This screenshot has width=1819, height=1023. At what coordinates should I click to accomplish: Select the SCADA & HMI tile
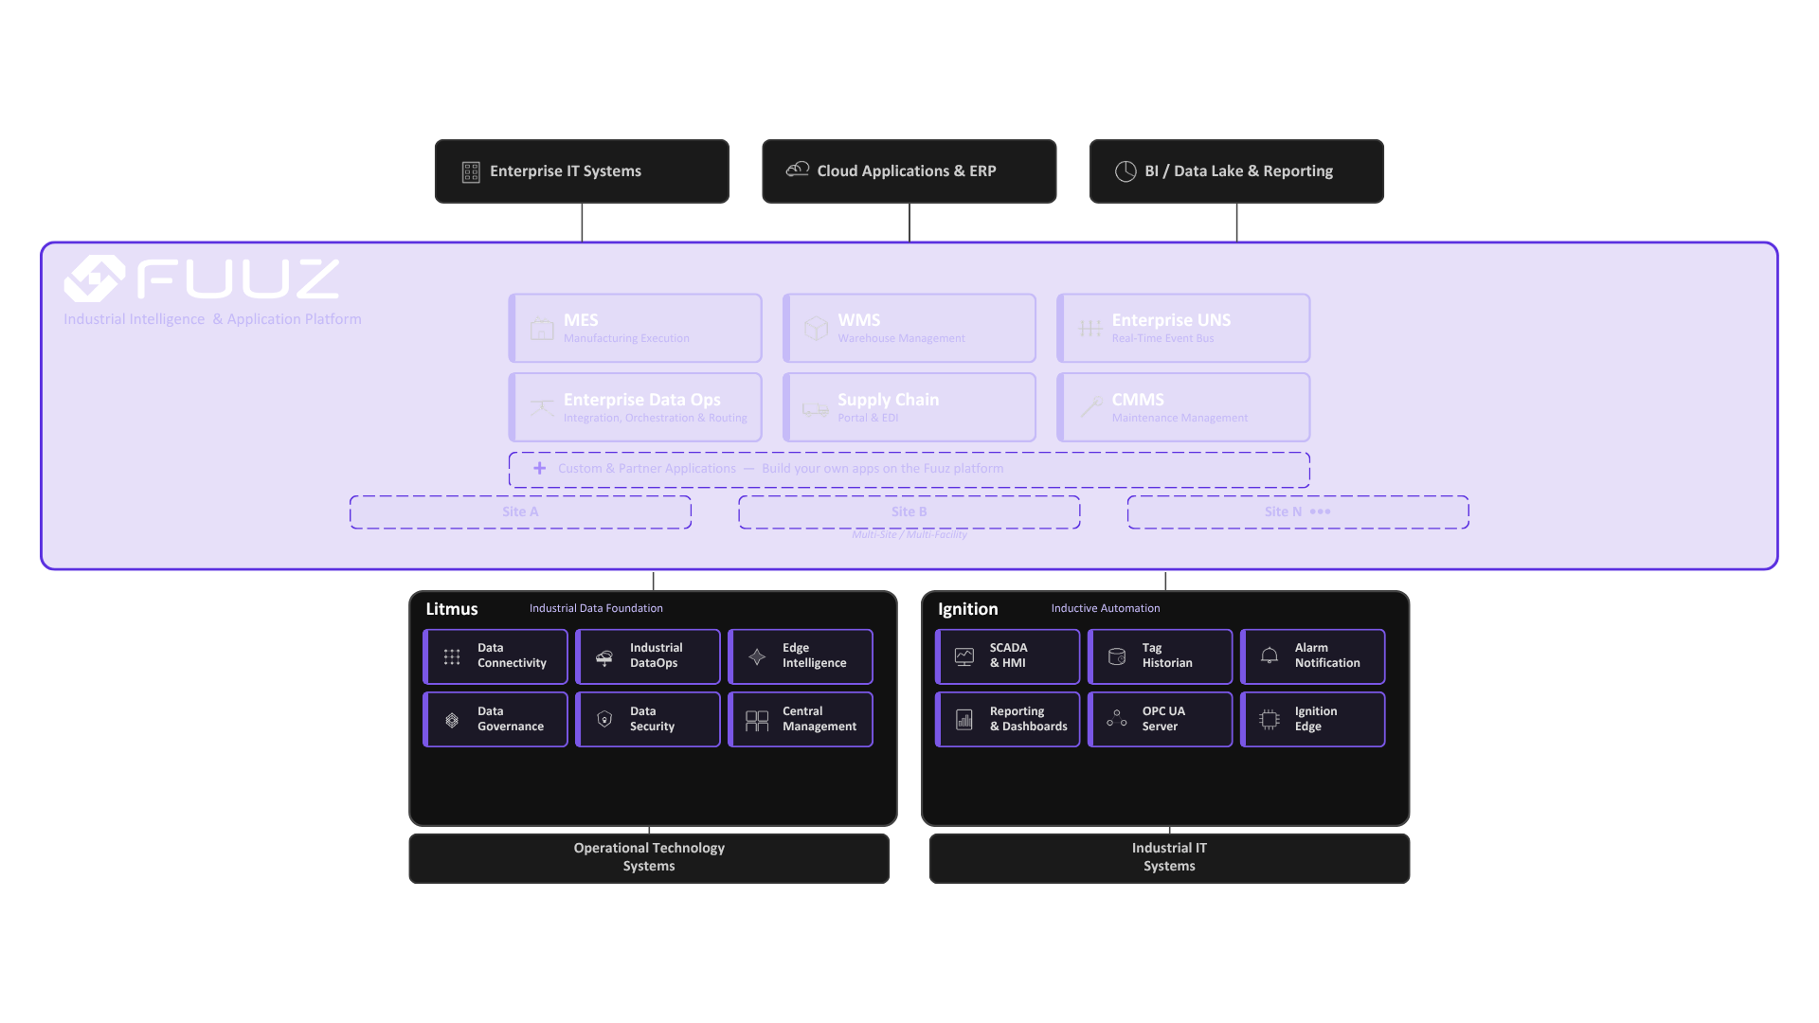[1008, 656]
